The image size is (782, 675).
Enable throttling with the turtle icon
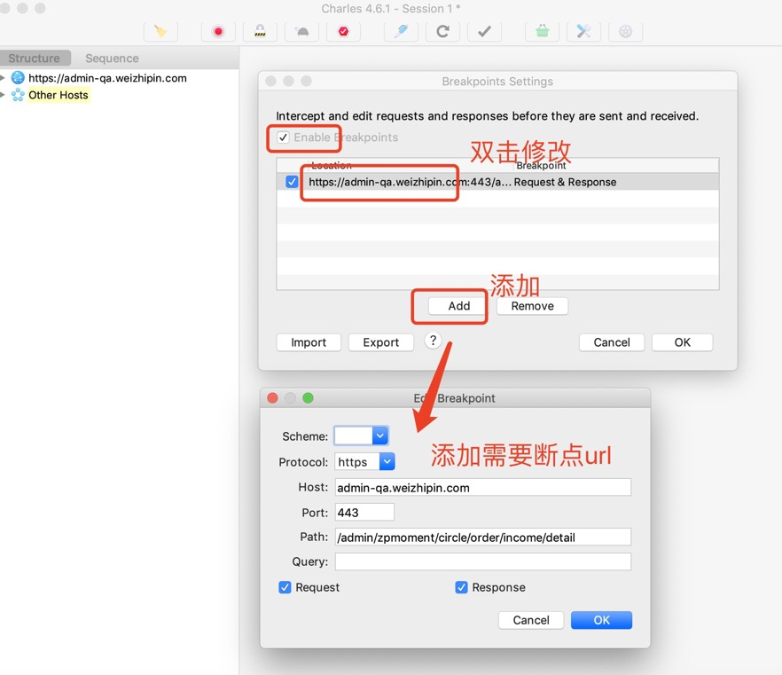point(302,31)
